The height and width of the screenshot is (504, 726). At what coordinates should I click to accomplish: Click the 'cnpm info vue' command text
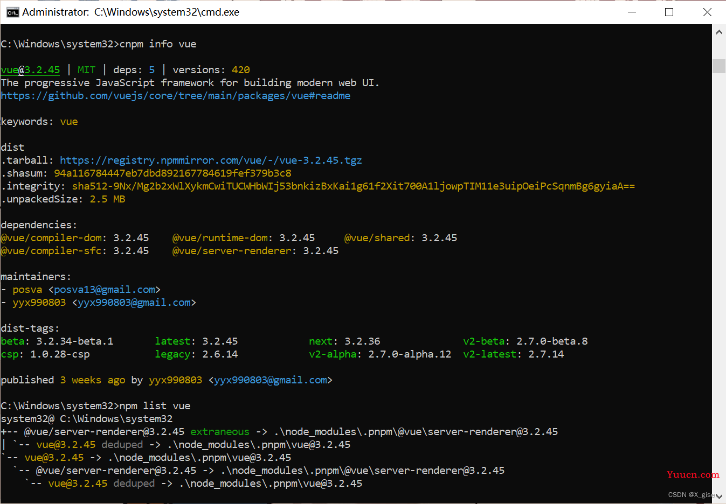pos(158,44)
